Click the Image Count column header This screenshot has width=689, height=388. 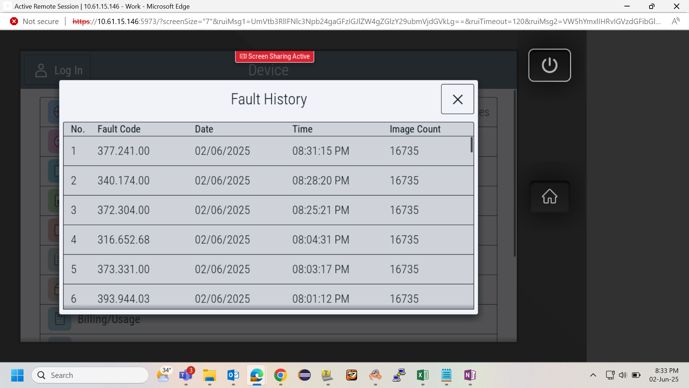click(415, 129)
